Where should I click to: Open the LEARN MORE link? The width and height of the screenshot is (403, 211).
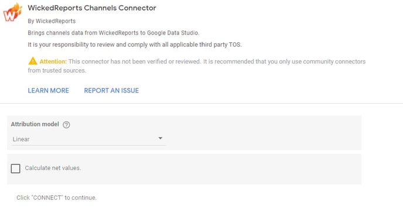tap(48, 91)
